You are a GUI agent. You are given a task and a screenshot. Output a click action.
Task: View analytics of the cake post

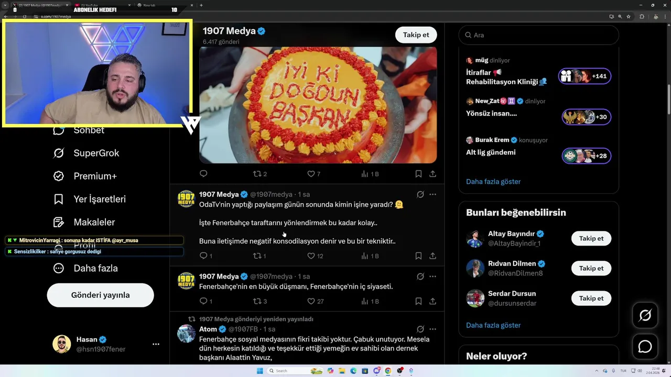(x=370, y=174)
